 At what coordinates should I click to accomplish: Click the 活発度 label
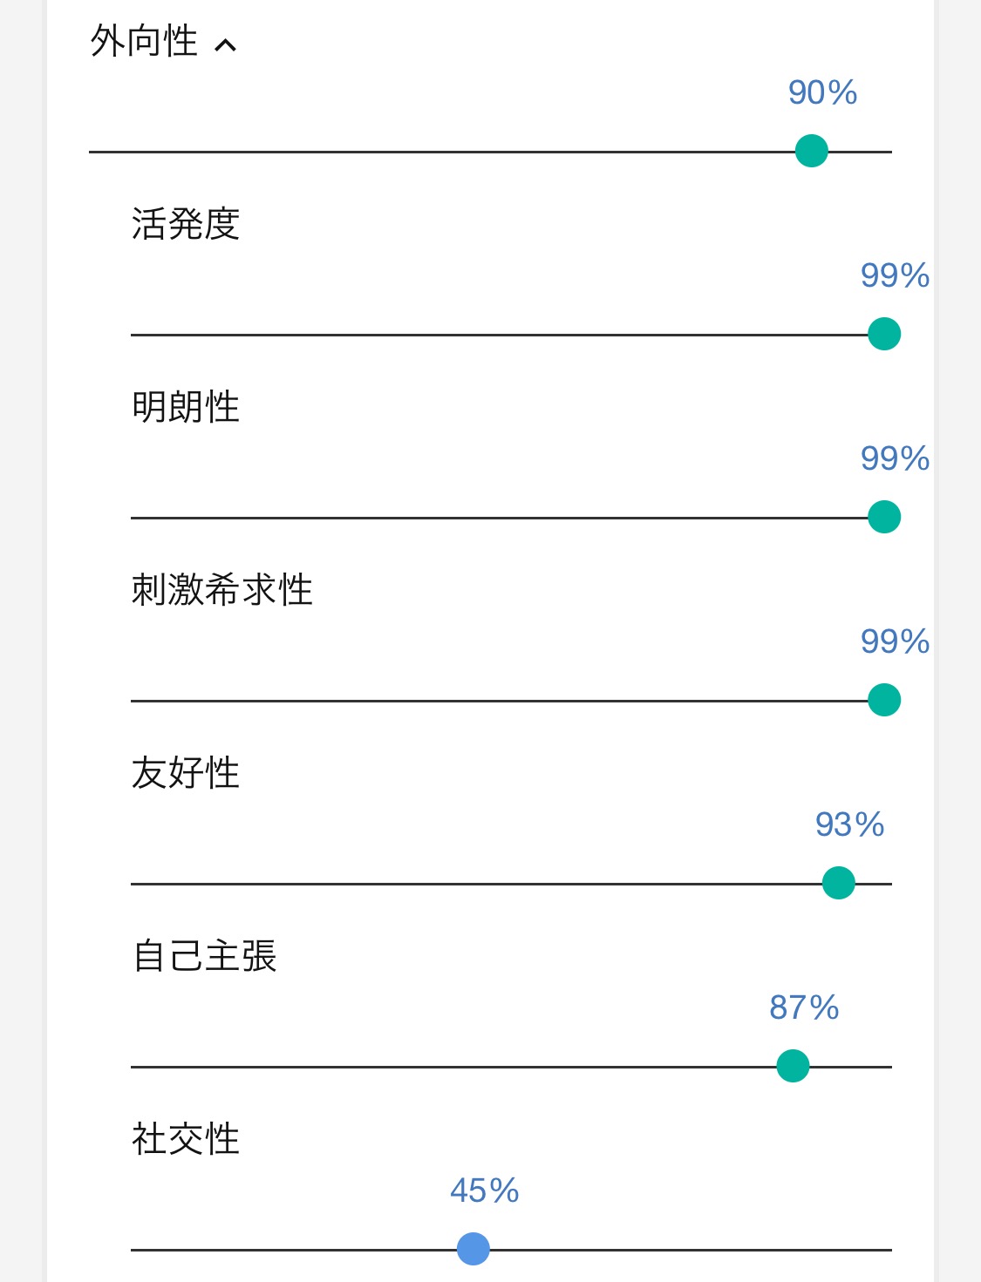coord(186,224)
